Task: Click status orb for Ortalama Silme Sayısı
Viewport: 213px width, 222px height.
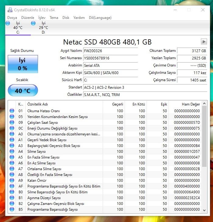Action: point(12,169)
